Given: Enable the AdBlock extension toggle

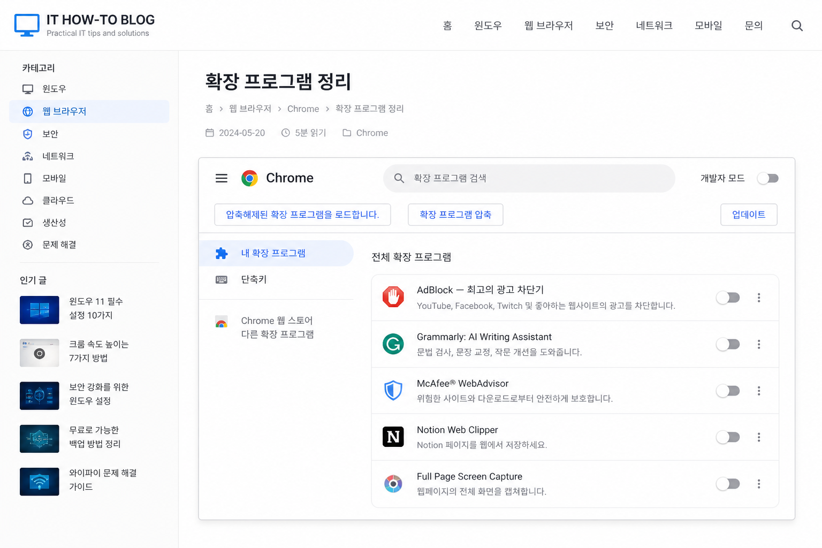Looking at the screenshot, I should pyautogui.click(x=728, y=298).
